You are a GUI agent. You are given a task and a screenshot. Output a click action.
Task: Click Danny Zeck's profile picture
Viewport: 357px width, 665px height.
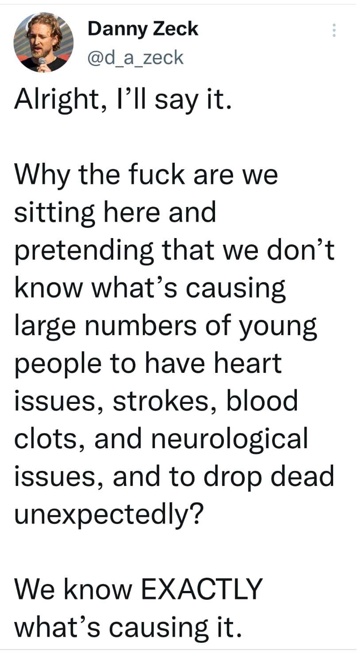pyautogui.click(x=43, y=43)
